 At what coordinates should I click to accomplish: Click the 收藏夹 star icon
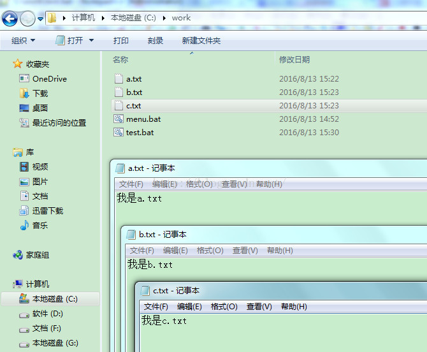[17, 64]
